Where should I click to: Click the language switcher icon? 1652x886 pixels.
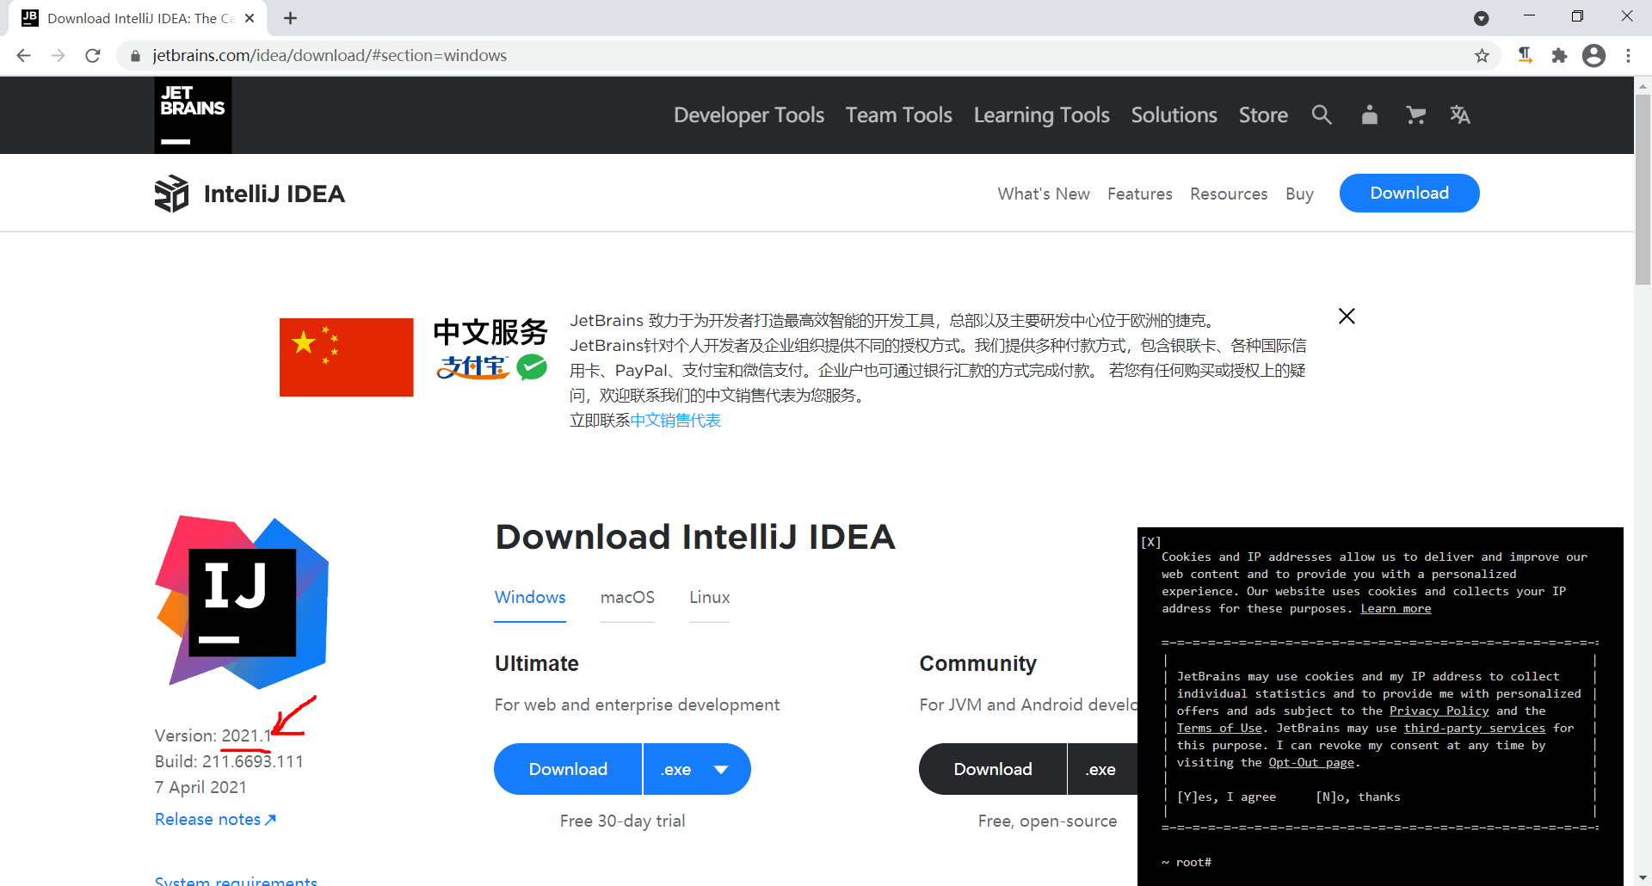coord(1461,114)
